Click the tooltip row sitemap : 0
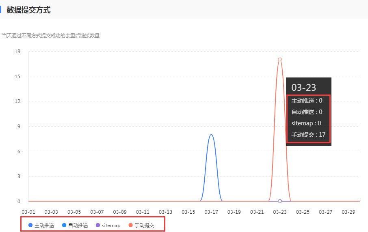This screenshot has height=232, width=368. (x=306, y=123)
